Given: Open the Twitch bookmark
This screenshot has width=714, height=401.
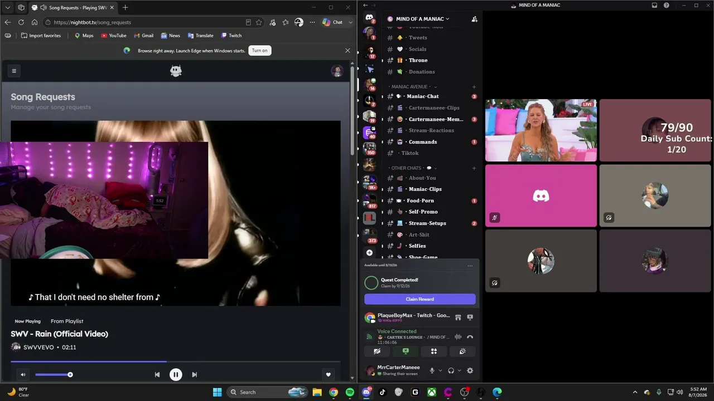Looking at the screenshot, I should (x=231, y=36).
